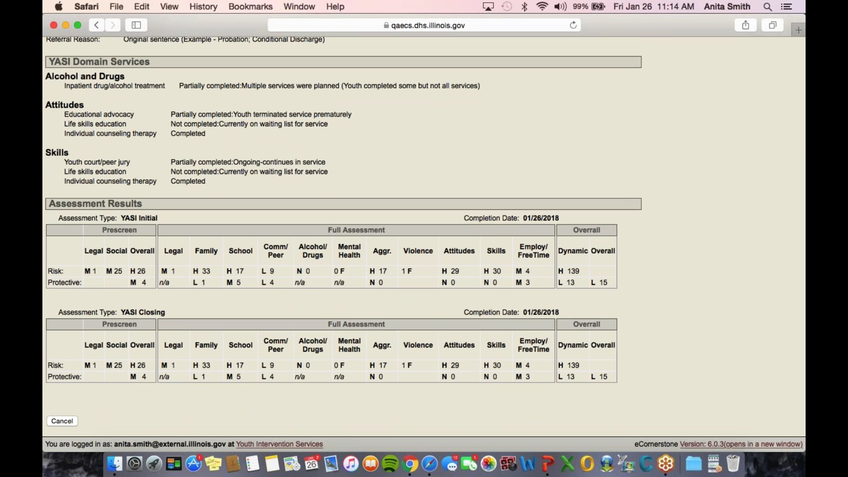This screenshot has height=477, width=848.
Task: Open the Wi-Fi status menu
Action: tap(542, 7)
